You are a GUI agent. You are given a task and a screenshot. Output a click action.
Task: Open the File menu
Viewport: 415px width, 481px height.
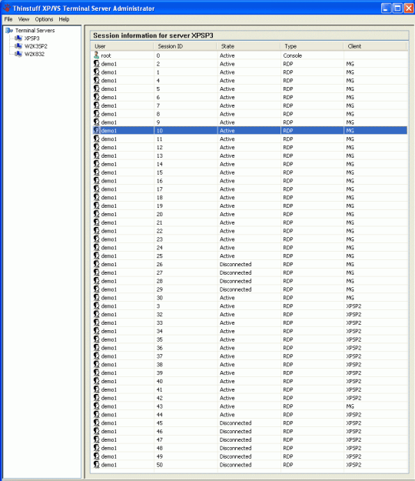(x=8, y=19)
